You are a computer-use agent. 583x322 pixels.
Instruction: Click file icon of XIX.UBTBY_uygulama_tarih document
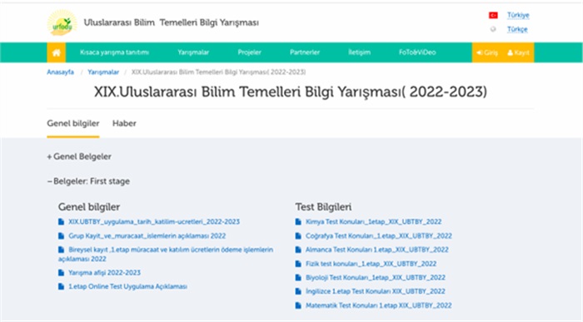pos(62,221)
